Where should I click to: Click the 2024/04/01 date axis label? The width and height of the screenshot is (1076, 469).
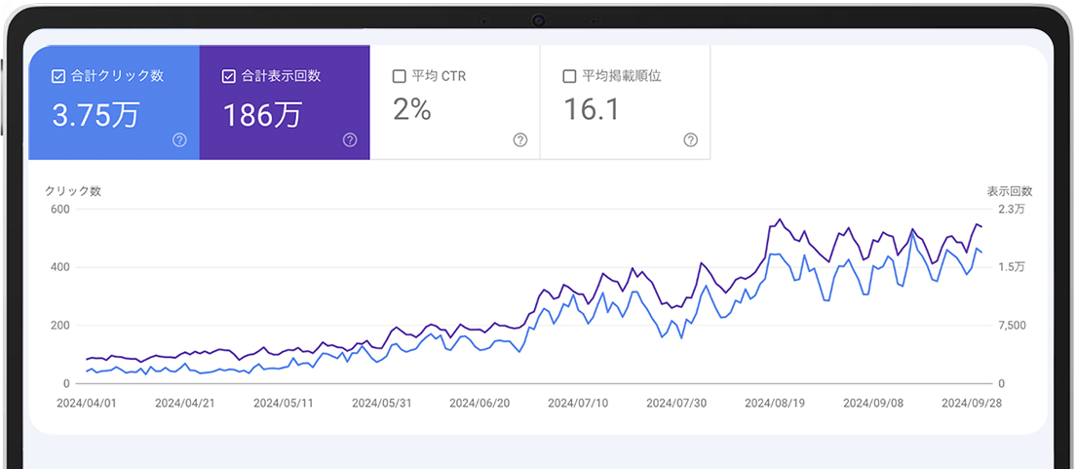click(86, 403)
